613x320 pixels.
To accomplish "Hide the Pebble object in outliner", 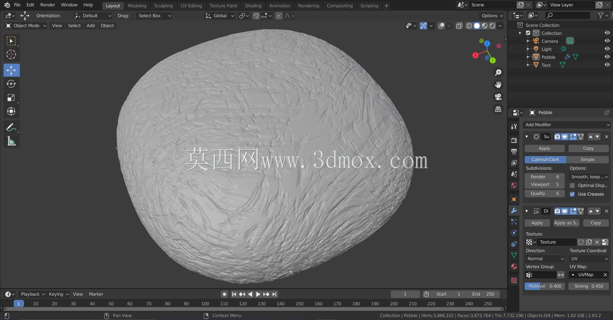I will [x=607, y=57].
